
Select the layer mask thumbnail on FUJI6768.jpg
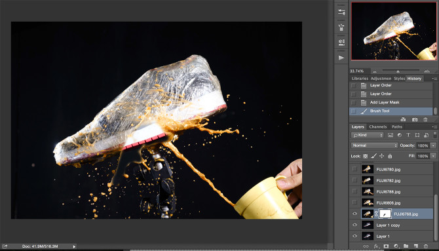(385, 214)
